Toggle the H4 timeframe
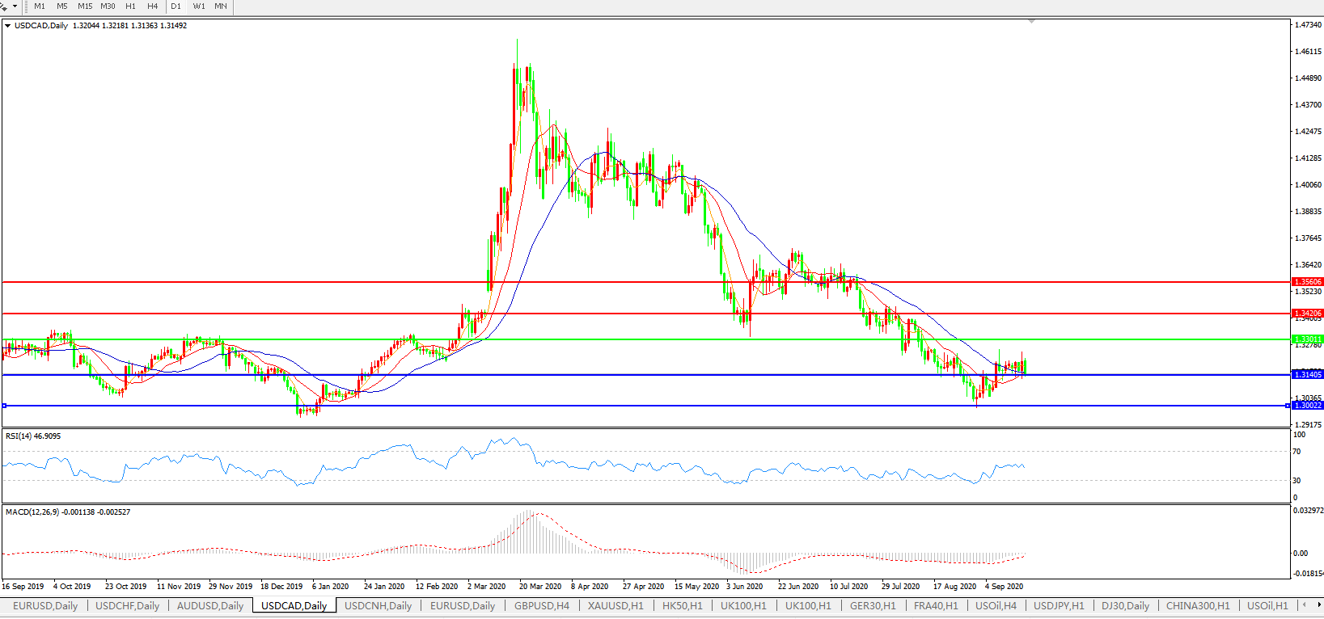 pyautogui.click(x=153, y=6)
